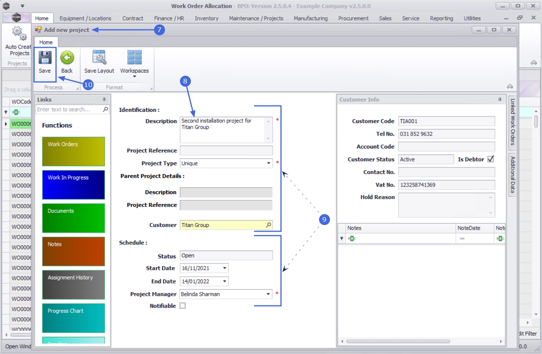Click the Customer field magnifier lookup icon
The image size is (542, 354).
coord(268,225)
